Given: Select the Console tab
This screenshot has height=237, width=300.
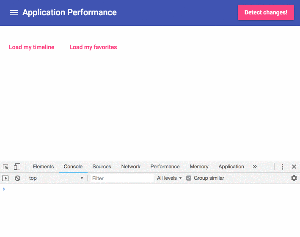Looking at the screenshot, I should [x=73, y=167].
